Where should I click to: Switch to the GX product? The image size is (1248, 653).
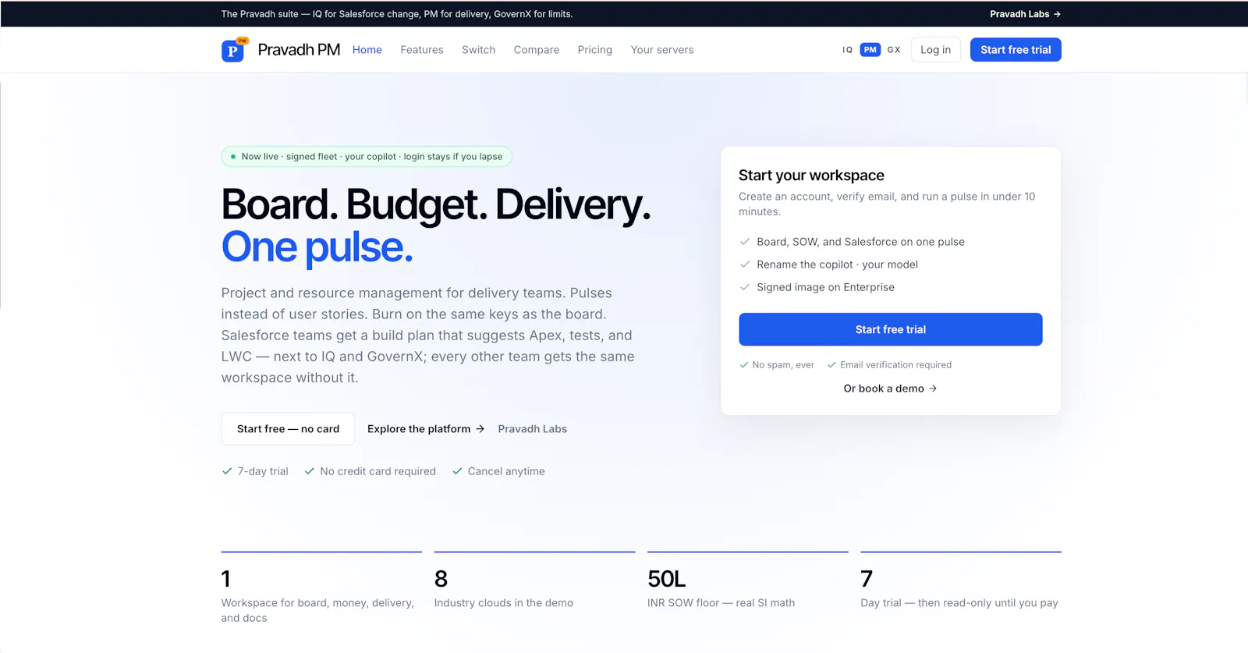(x=894, y=50)
